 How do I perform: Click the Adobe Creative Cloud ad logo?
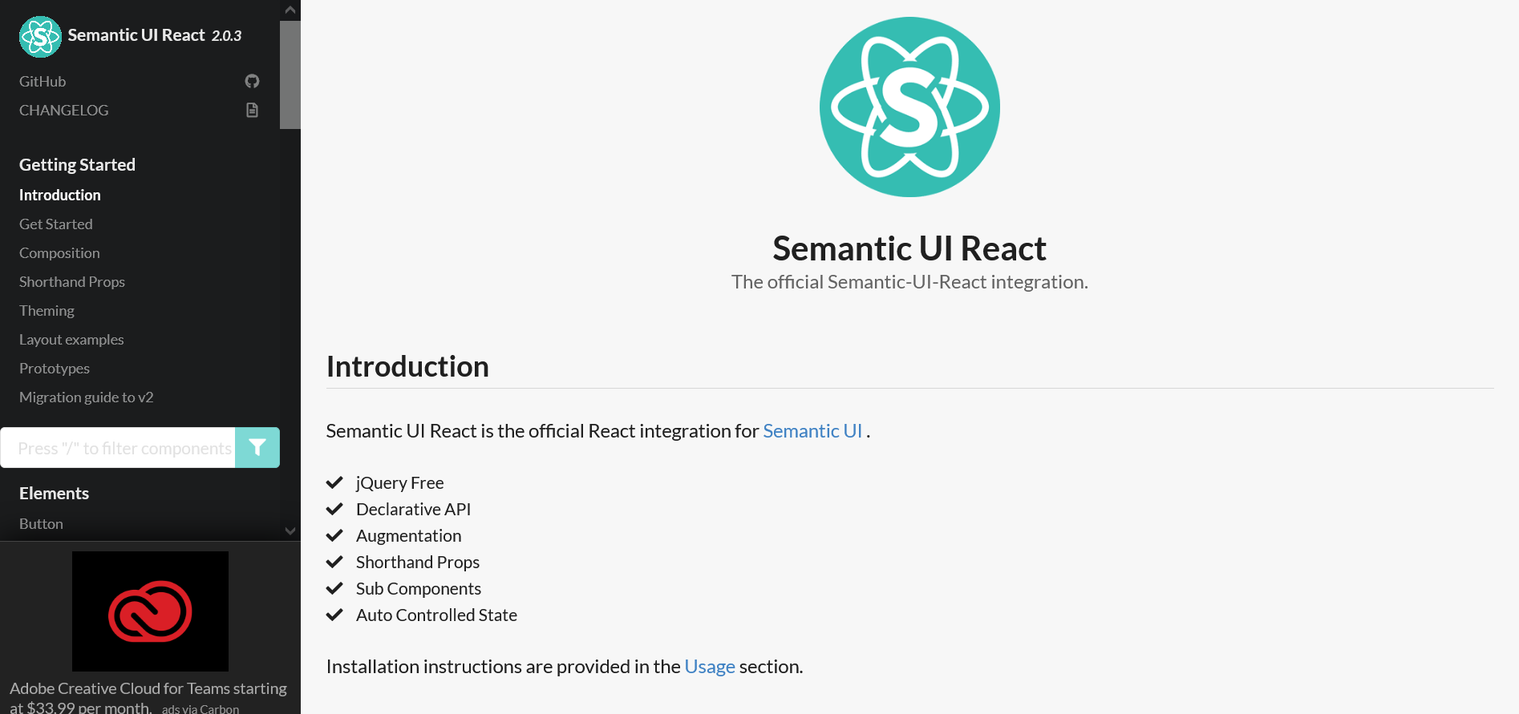click(149, 611)
